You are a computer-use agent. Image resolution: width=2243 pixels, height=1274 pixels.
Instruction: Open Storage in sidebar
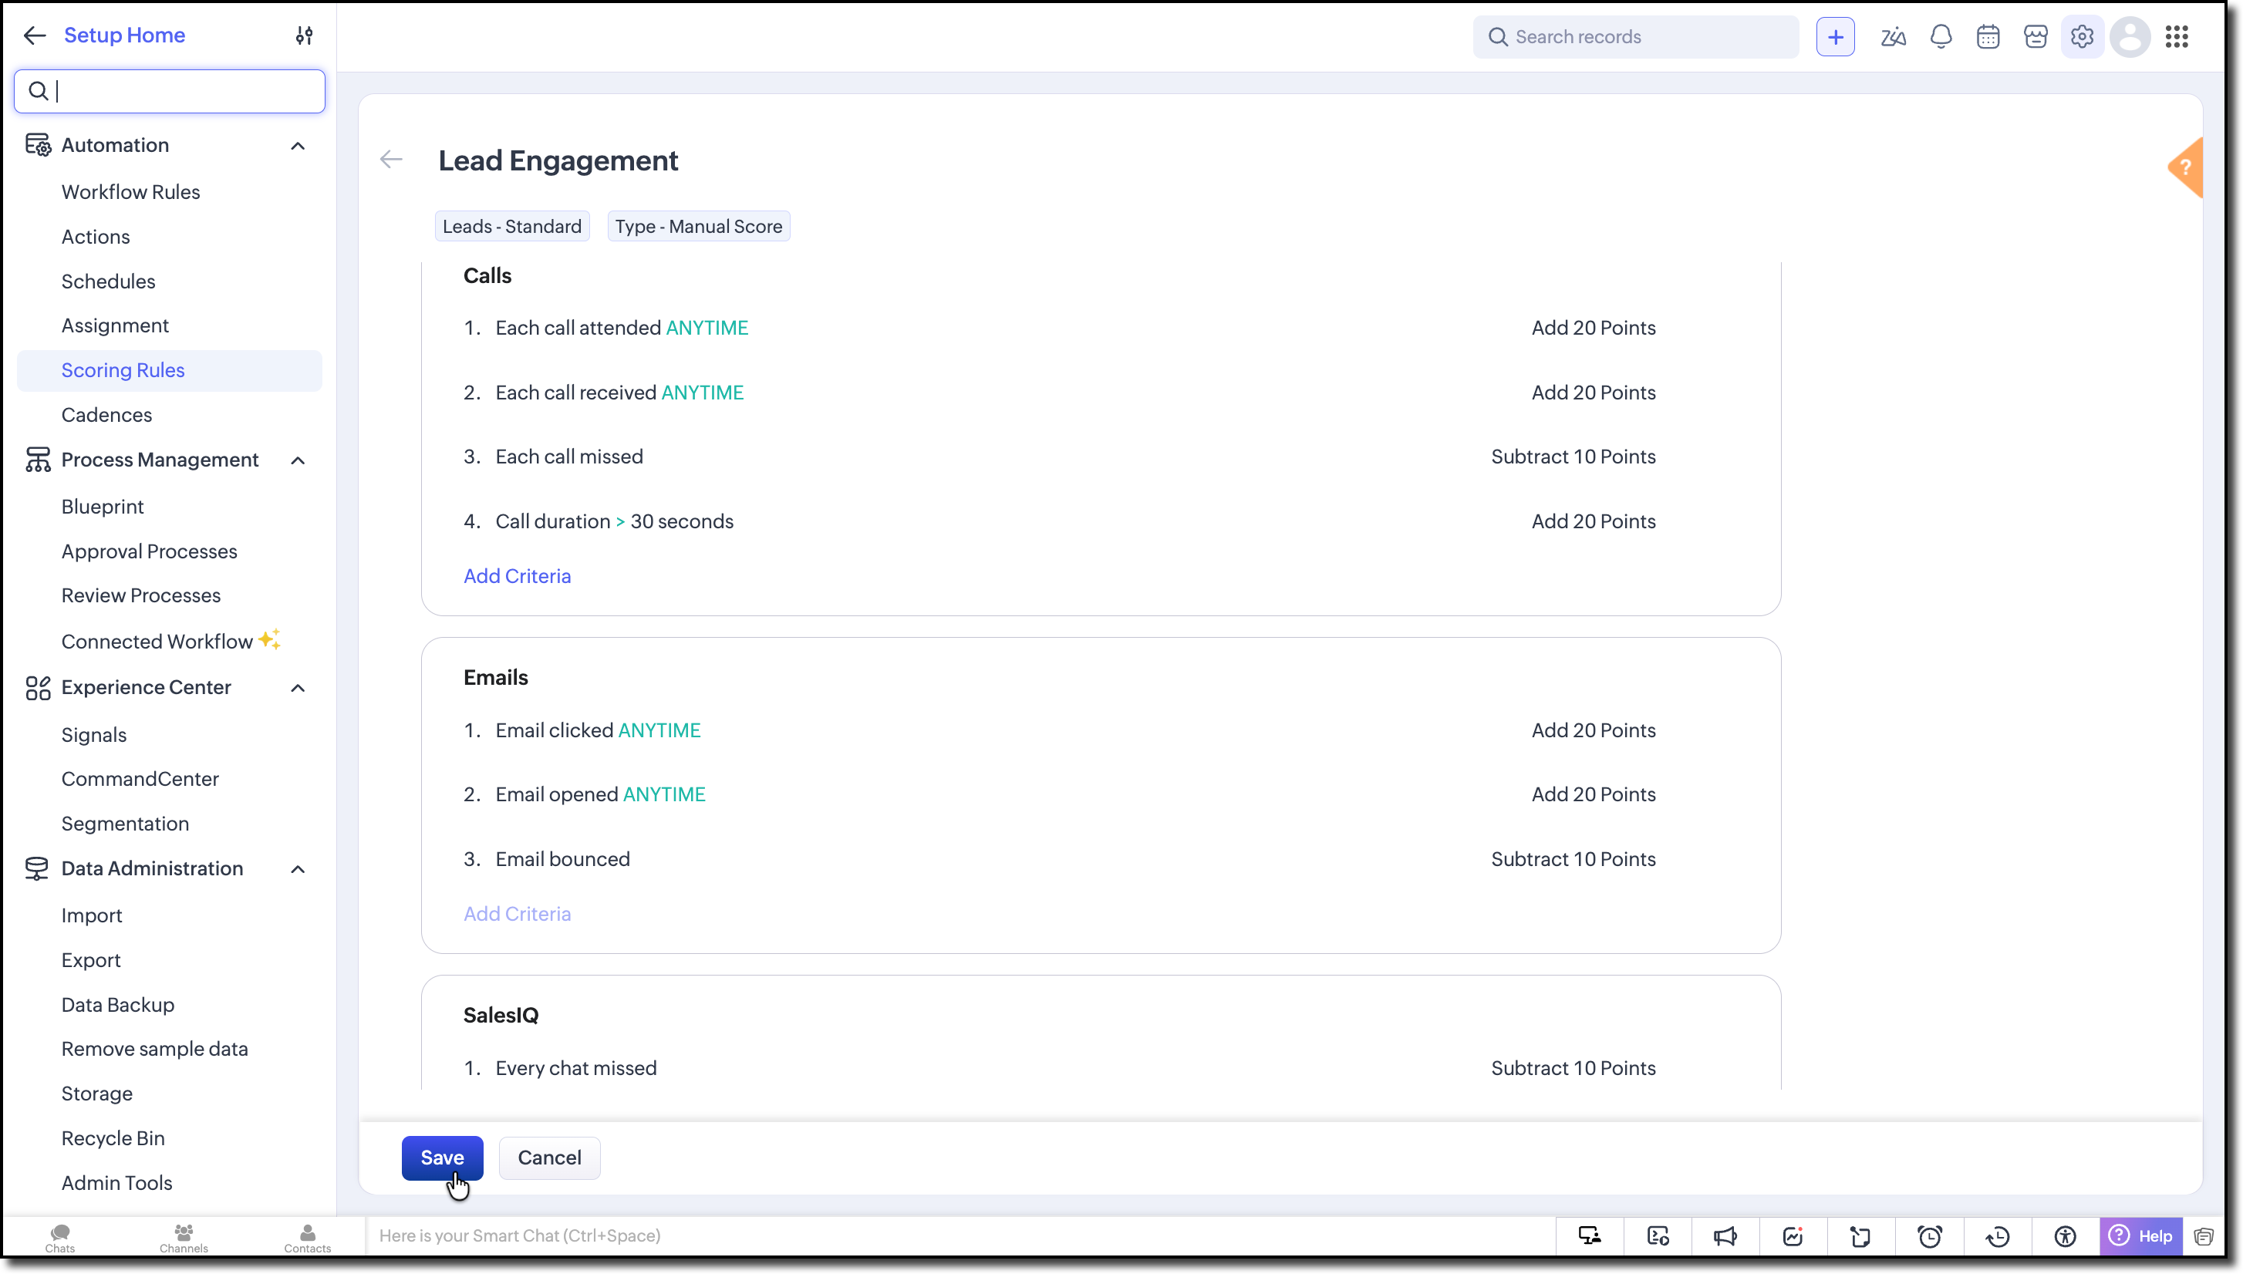point(97,1093)
